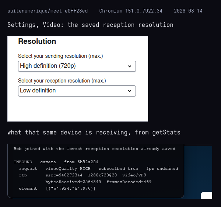Click the 'Chromium 151.0.7922.34' version text
Image resolution: width=221 pixels, height=207 pixels.
click(x=131, y=11)
